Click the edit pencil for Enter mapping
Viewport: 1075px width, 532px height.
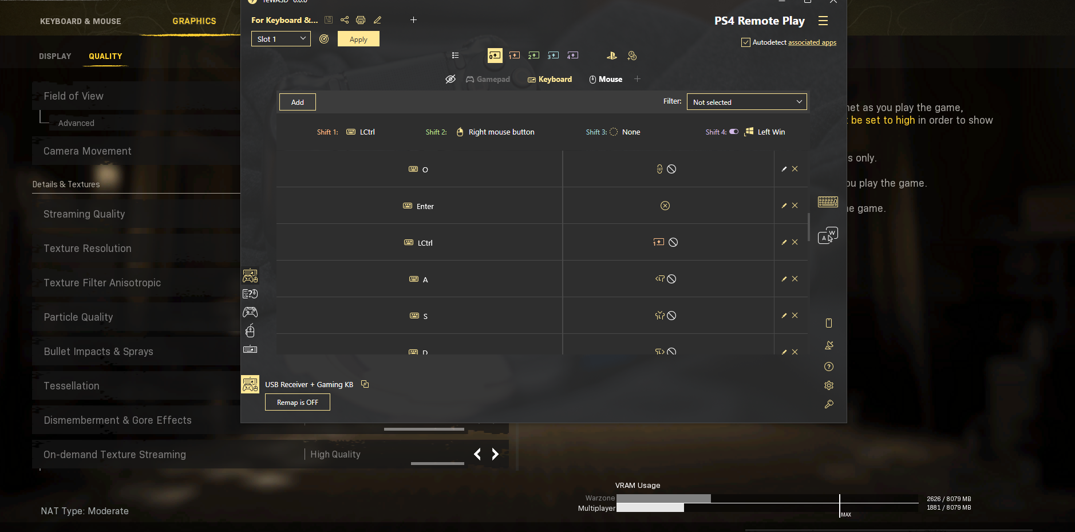tap(784, 206)
